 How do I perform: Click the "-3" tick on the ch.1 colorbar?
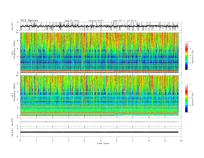click(x=190, y=42)
